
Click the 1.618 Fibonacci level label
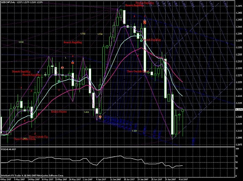[x=21, y=42]
